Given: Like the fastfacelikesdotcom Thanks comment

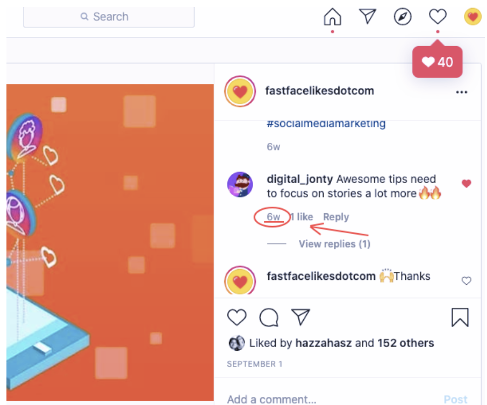Looking at the screenshot, I should (466, 280).
